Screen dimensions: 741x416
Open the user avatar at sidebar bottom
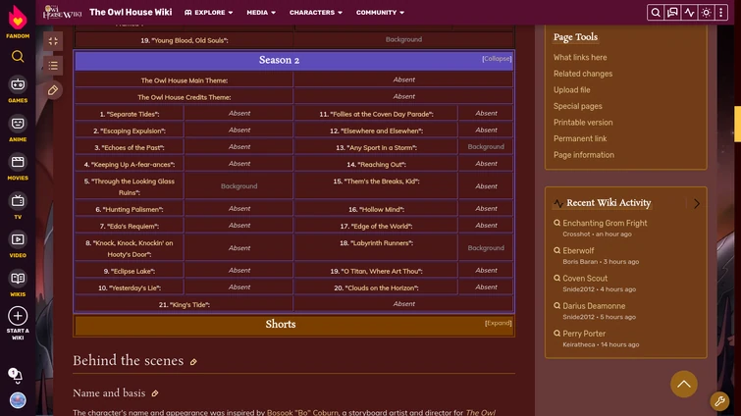point(18,400)
